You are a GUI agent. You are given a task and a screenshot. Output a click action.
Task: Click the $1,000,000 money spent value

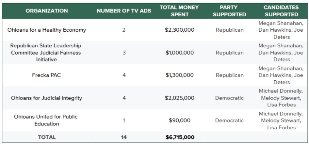pos(179,53)
